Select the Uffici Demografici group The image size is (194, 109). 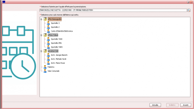point(55,19)
